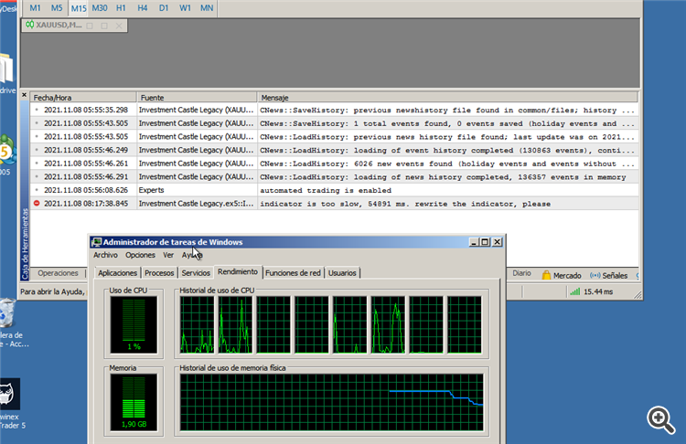Click the red error icon in the log
This screenshot has width=686, height=444.
point(37,204)
